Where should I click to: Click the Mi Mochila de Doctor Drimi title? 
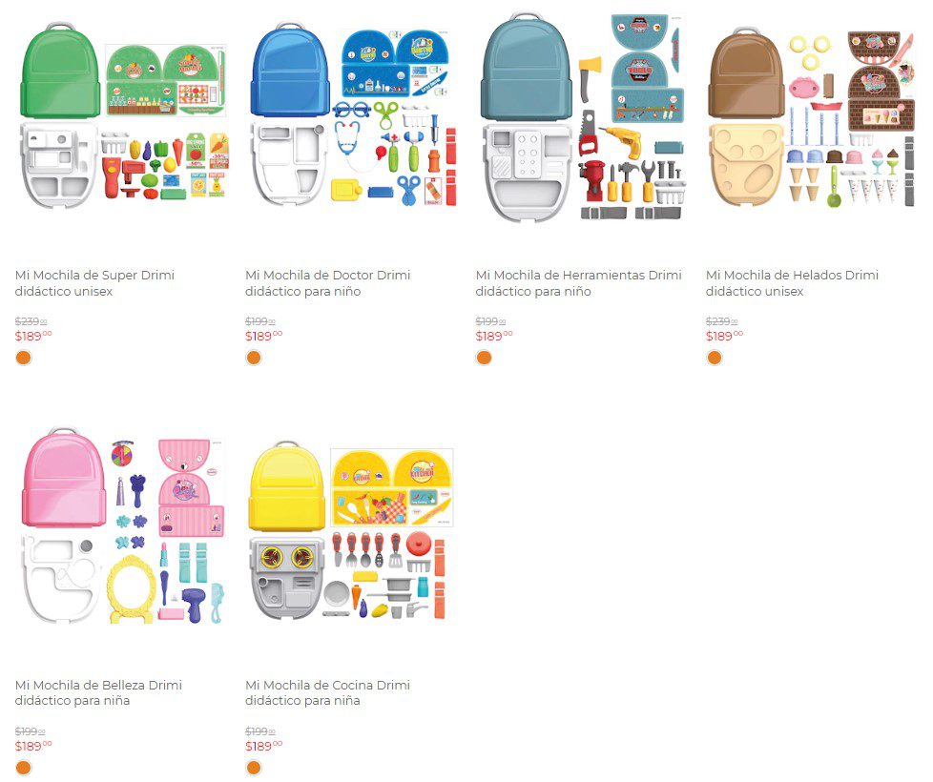click(x=328, y=283)
